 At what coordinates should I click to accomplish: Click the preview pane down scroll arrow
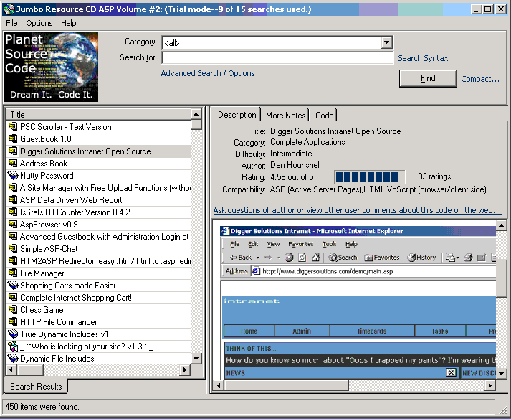pyautogui.click(x=501, y=373)
